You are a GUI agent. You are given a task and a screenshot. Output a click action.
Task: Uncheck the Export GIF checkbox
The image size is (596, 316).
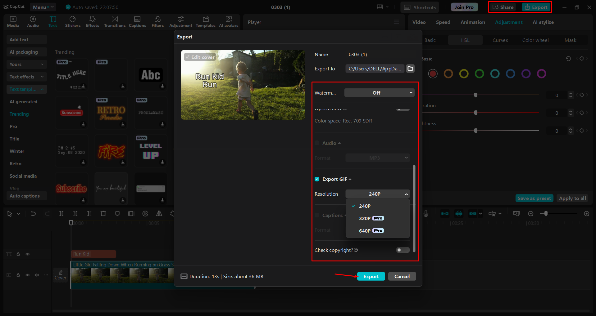317,179
